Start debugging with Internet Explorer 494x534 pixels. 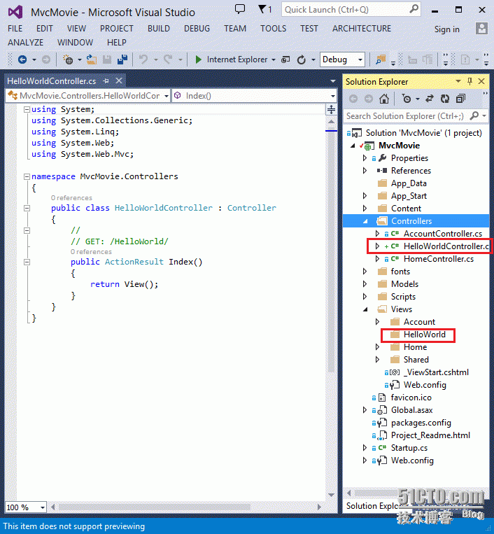(x=232, y=59)
